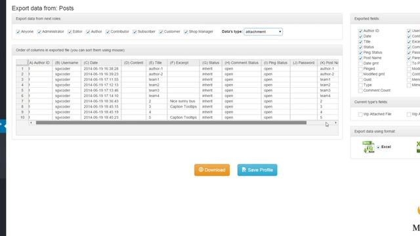The height and width of the screenshot is (236, 420).
Task: Click the date cell '2014-06-19 17:14:10'
Action: (101, 96)
